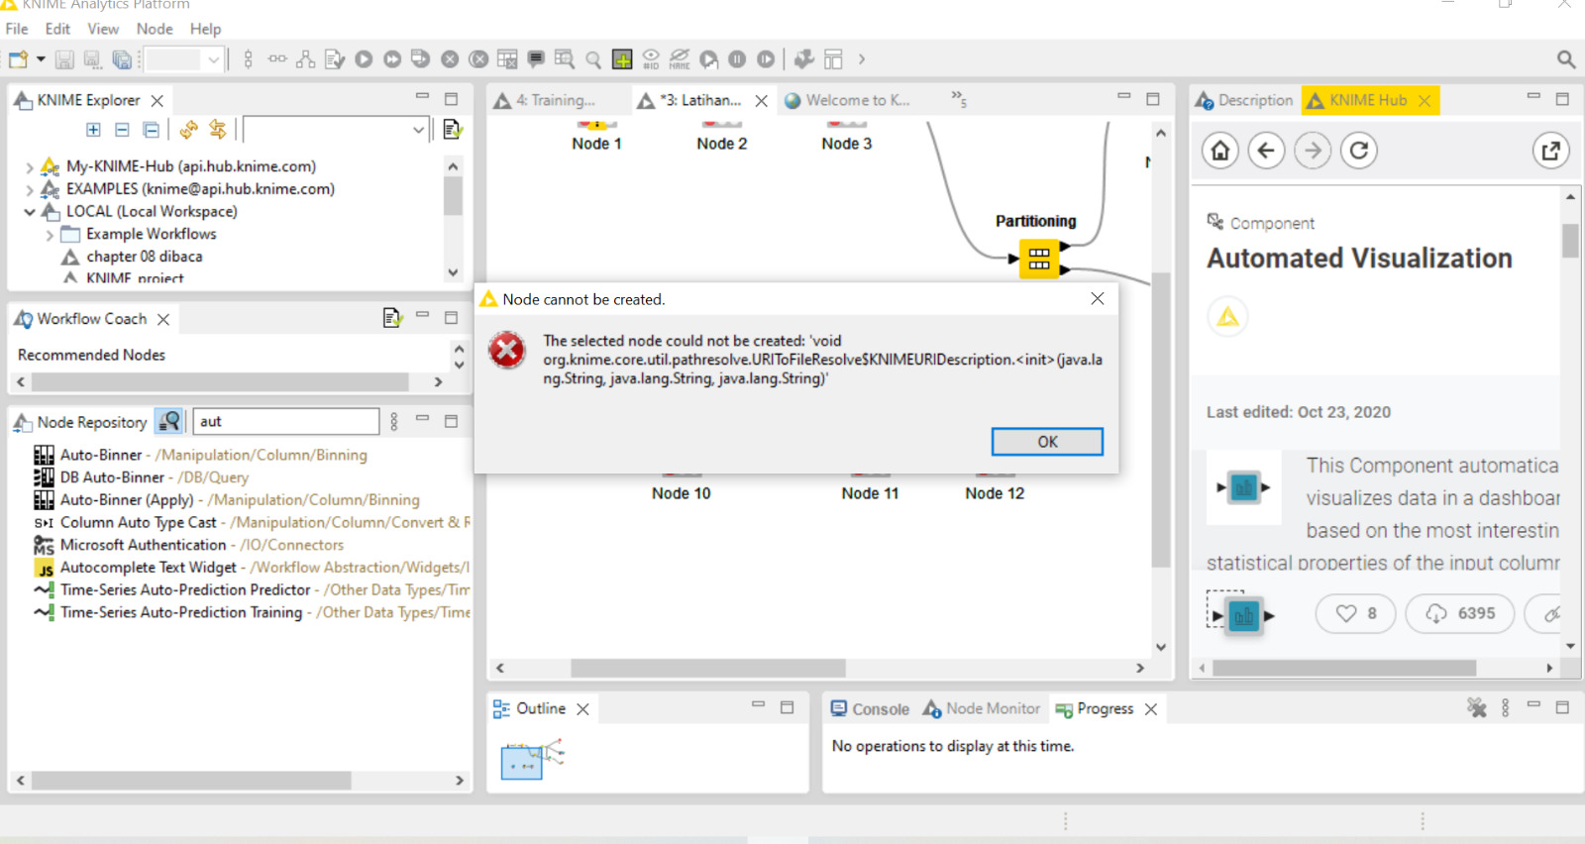Collapse the LOCAL workspace node
The height and width of the screenshot is (844, 1585).
(x=30, y=212)
